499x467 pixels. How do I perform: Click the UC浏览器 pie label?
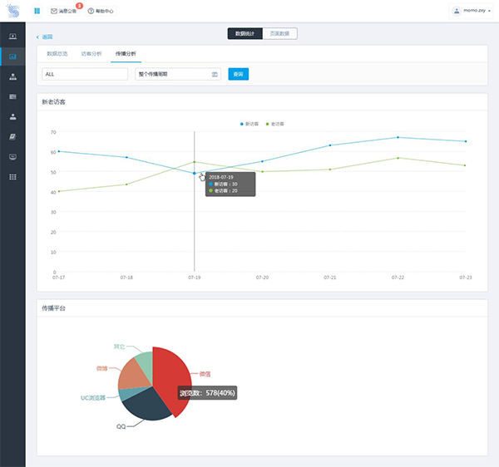[x=93, y=398]
